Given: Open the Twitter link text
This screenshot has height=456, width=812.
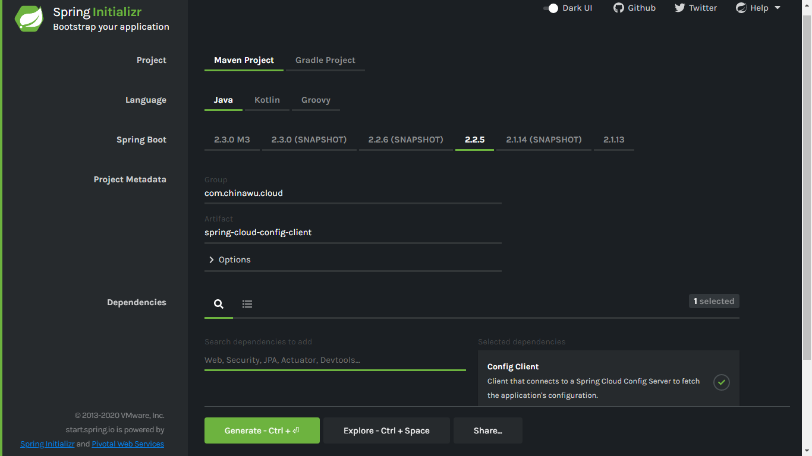Looking at the screenshot, I should click(703, 8).
